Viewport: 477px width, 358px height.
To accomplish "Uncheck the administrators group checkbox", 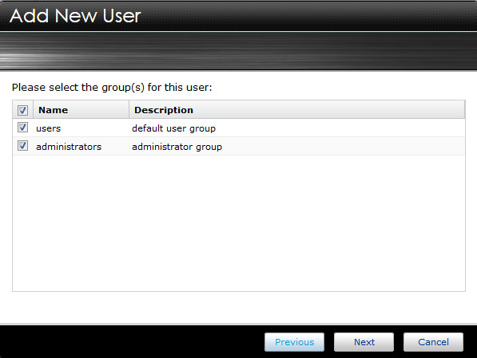I will pyautogui.click(x=23, y=146).
